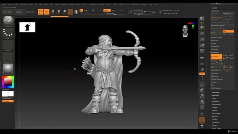Click the head camera orientation widget
Image resolution: width=238 pixels, height=134 pixels.
coord(185,31)
